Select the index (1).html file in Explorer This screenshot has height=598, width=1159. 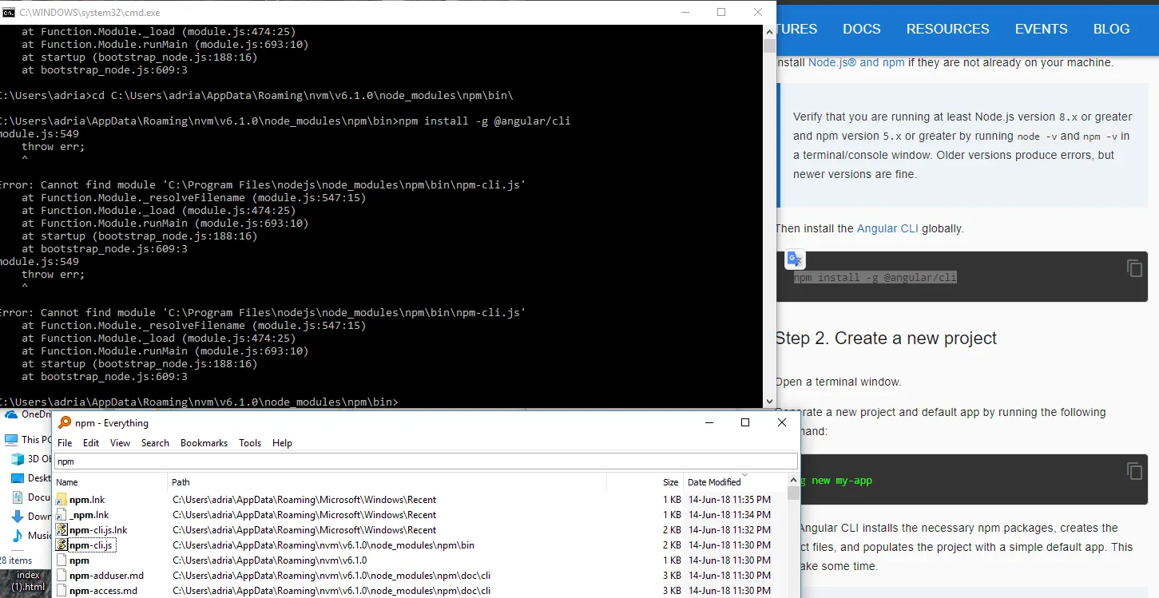(28, 581)
